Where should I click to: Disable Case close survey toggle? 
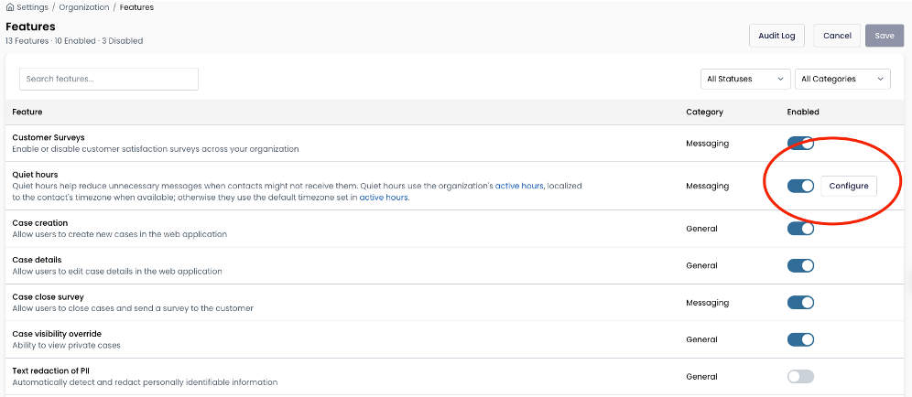(x=800, y=302)
